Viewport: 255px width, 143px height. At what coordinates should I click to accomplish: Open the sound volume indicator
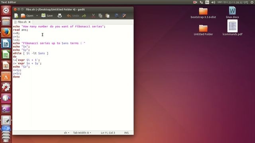pos(213,2)
